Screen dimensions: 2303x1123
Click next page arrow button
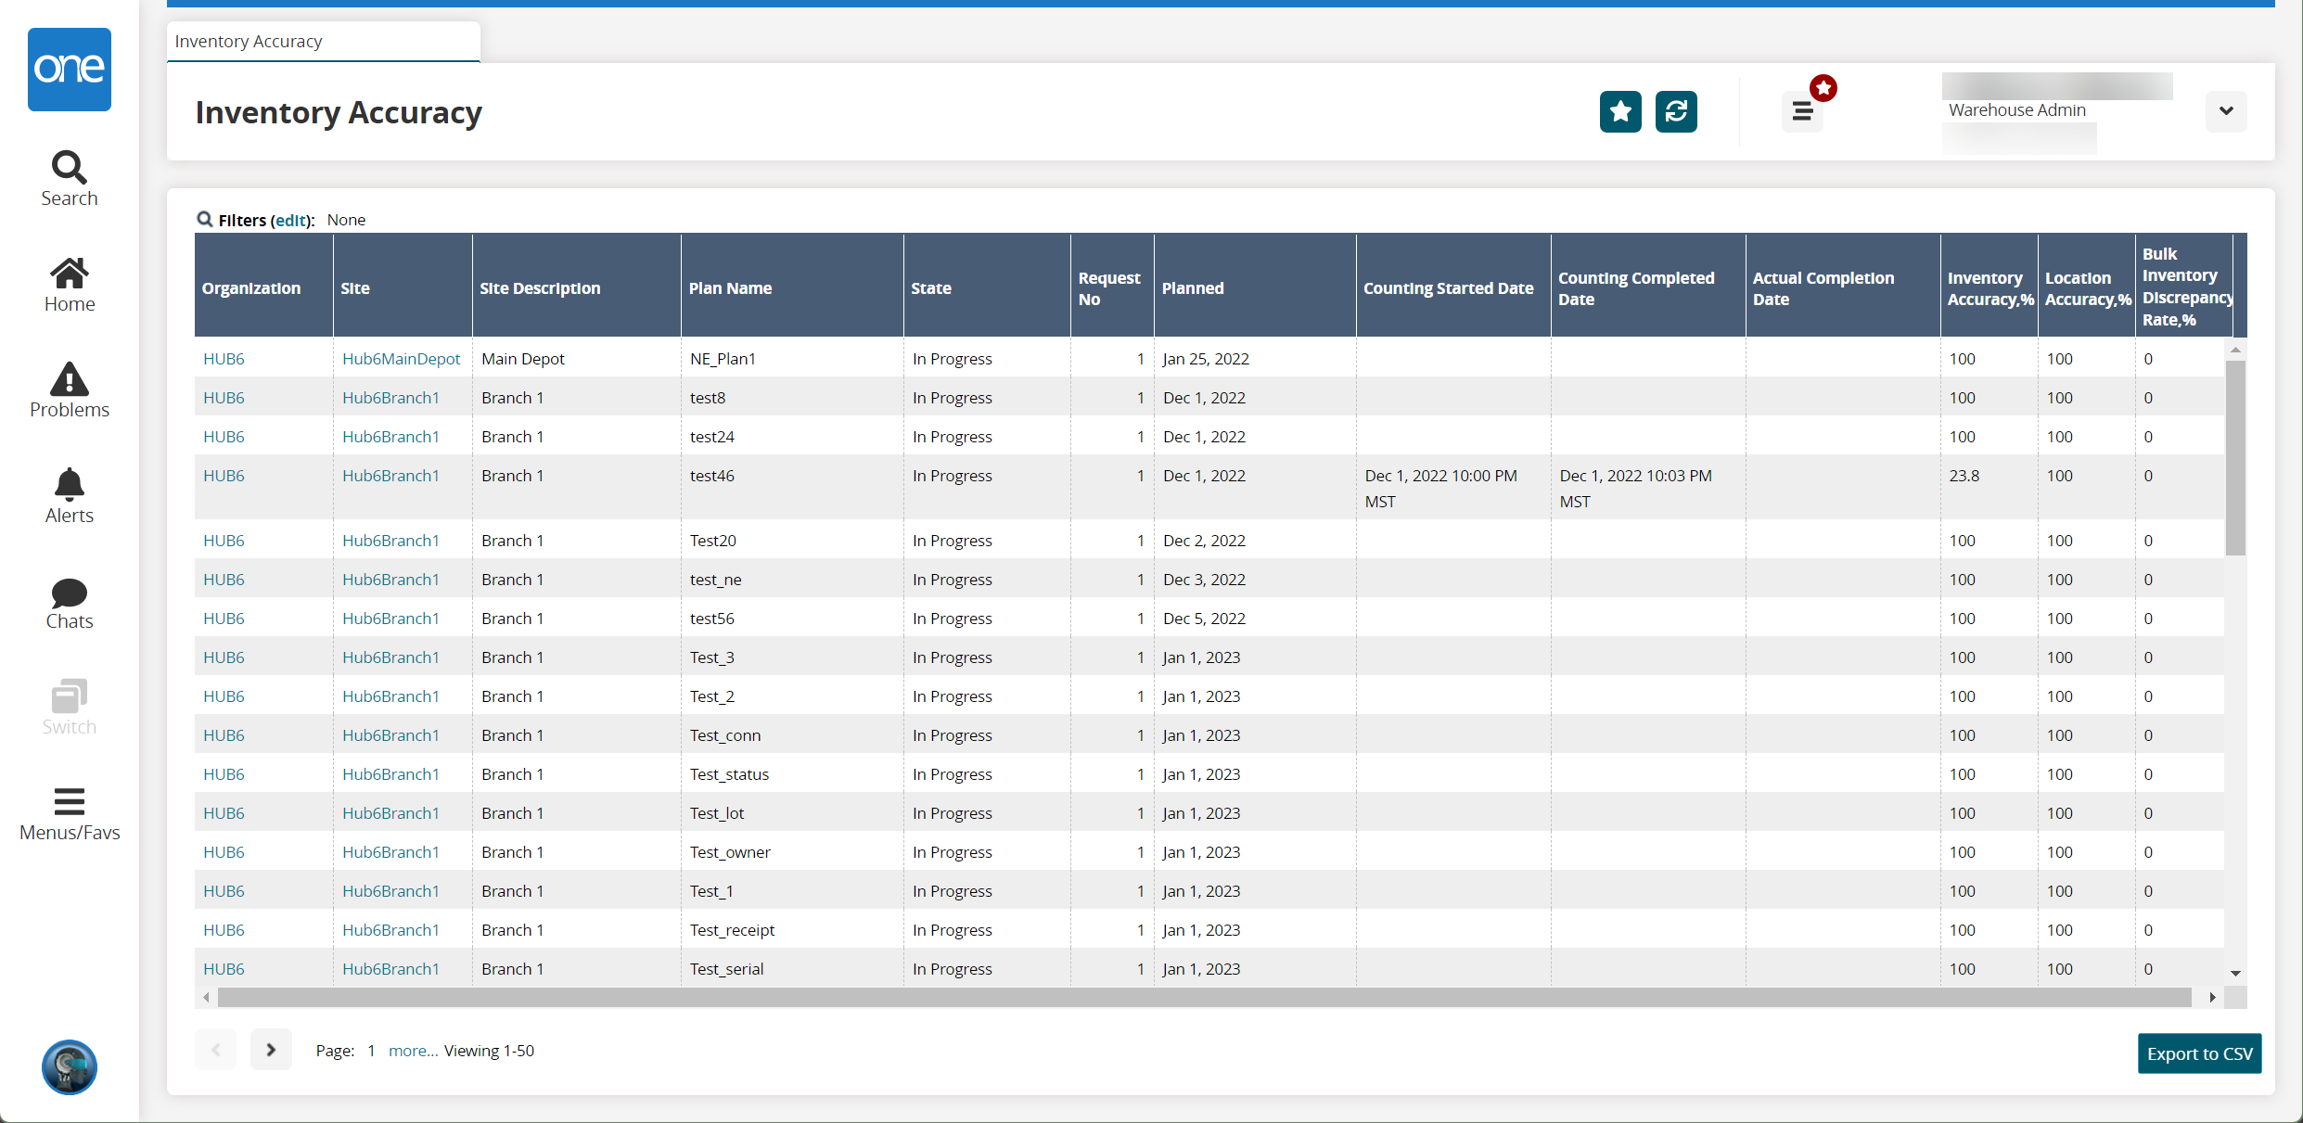272,1048
